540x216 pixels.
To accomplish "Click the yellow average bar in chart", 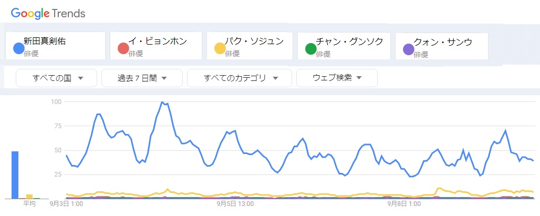I will tap(29, 197).
